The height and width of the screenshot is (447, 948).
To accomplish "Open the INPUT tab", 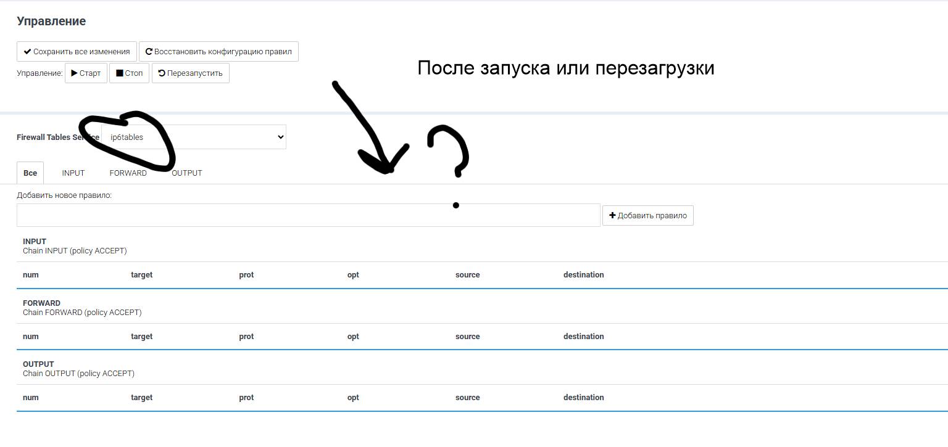I will (x=73, y=173).
